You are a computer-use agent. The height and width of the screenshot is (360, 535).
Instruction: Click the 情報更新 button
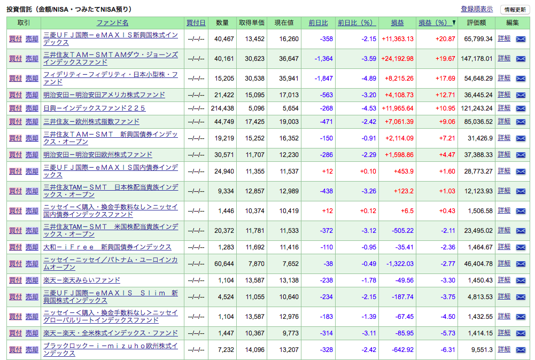tap(515, 10)
